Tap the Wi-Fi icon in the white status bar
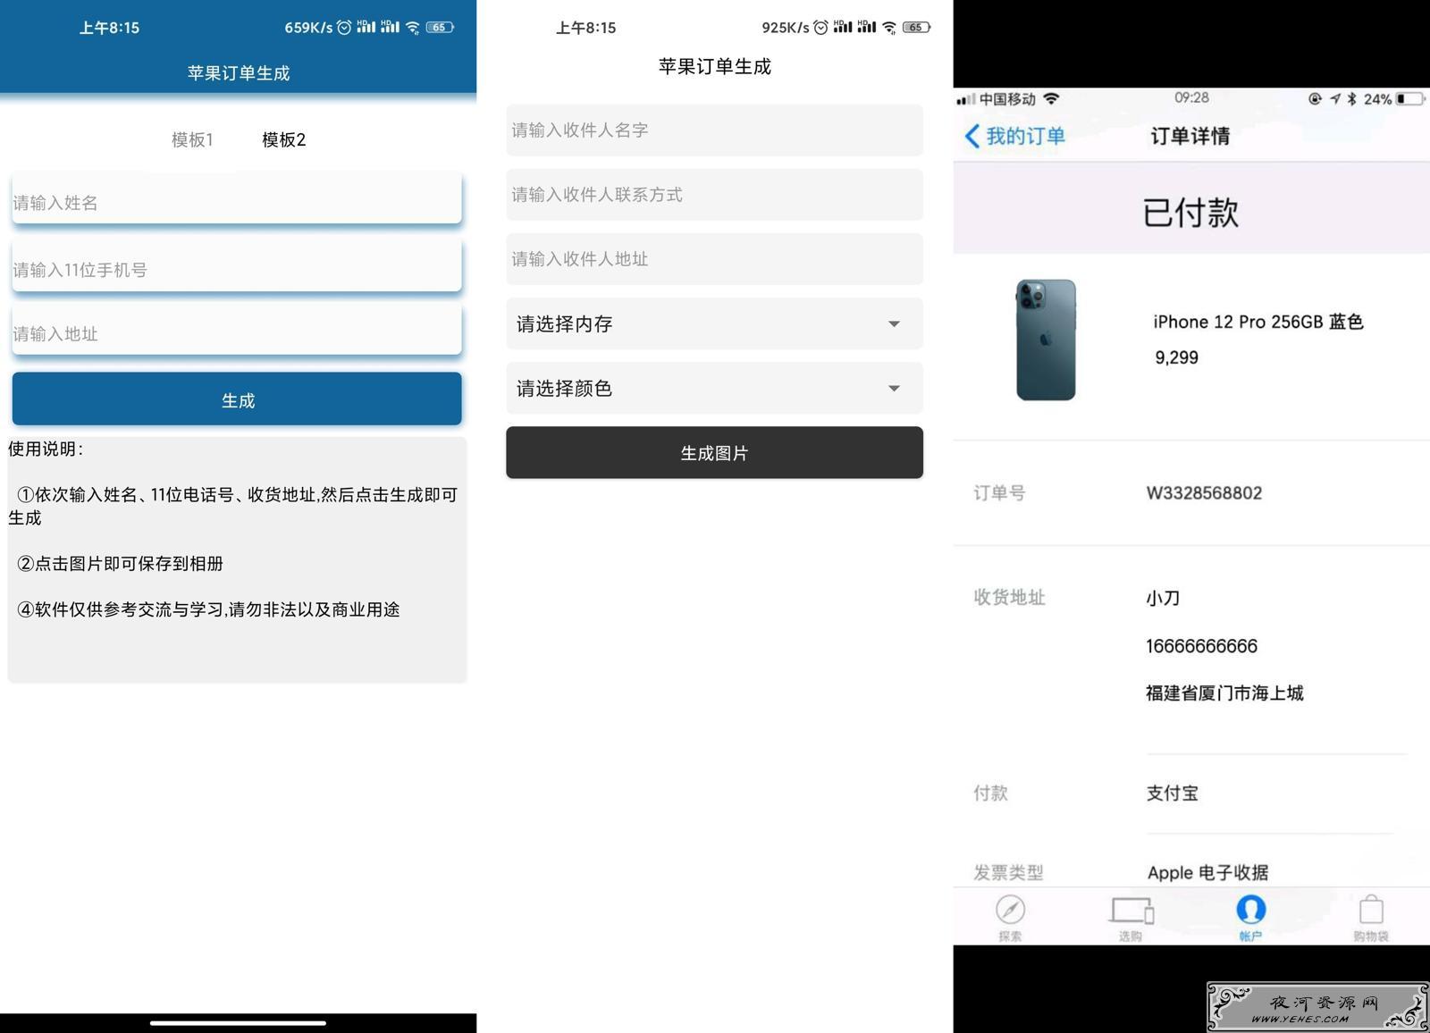Image resolution: width=1430 pixels, height=1033 pixels. [889, 28]
